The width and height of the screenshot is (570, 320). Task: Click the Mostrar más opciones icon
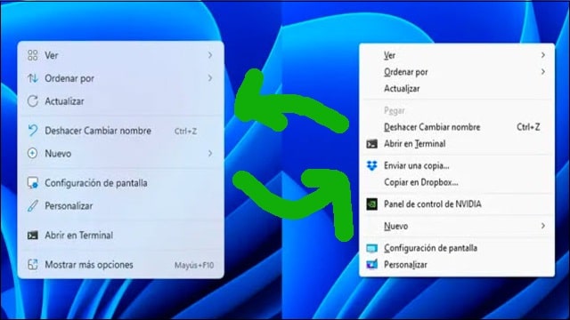click(x=33, y=265)
